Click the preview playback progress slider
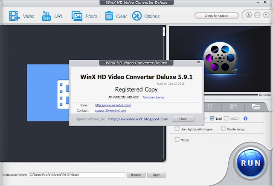 (x=231, y=95)
